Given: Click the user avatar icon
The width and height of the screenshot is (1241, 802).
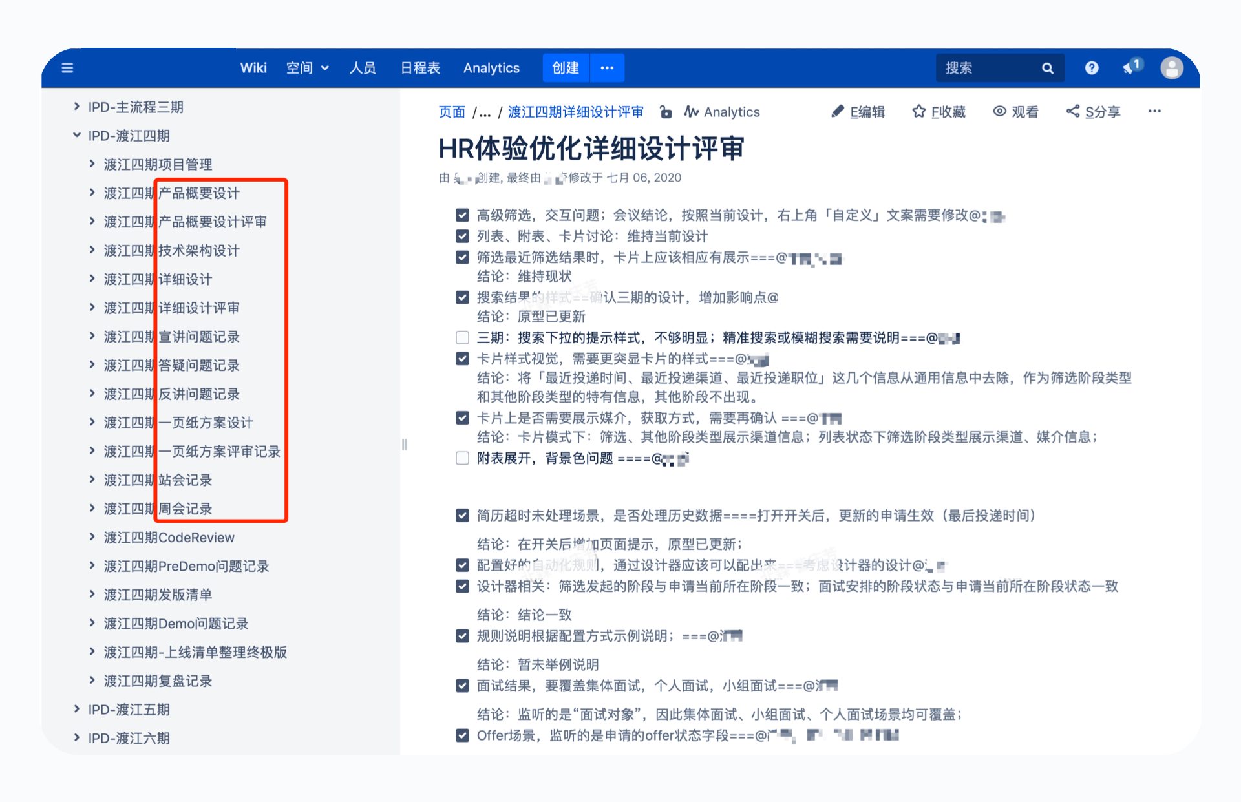Looking at the screenshot, I should 1171,68.
